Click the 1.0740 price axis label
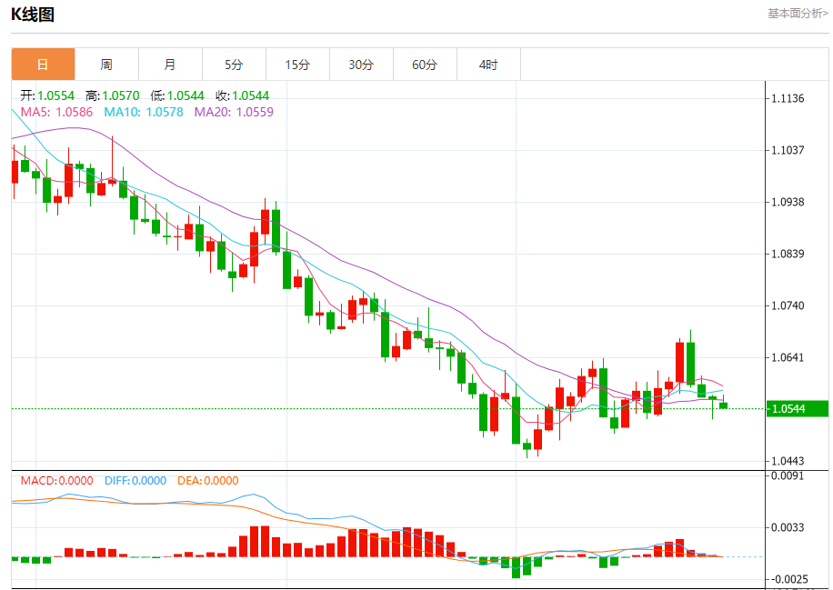The width and height of the screenshot is (833, 590). pyautogui.click(x=788, y=305)
